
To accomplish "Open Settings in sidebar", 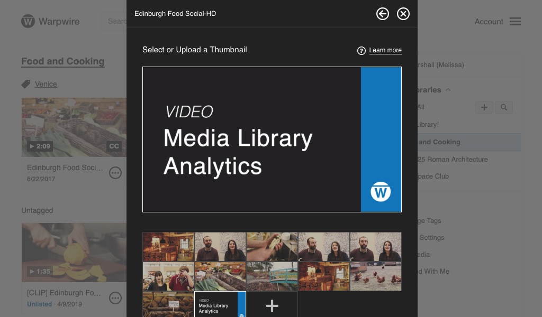I will [431, 238].
